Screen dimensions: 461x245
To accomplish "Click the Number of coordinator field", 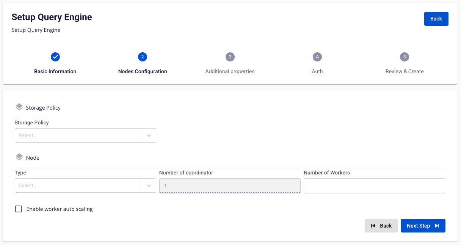I will click(230, 186).
